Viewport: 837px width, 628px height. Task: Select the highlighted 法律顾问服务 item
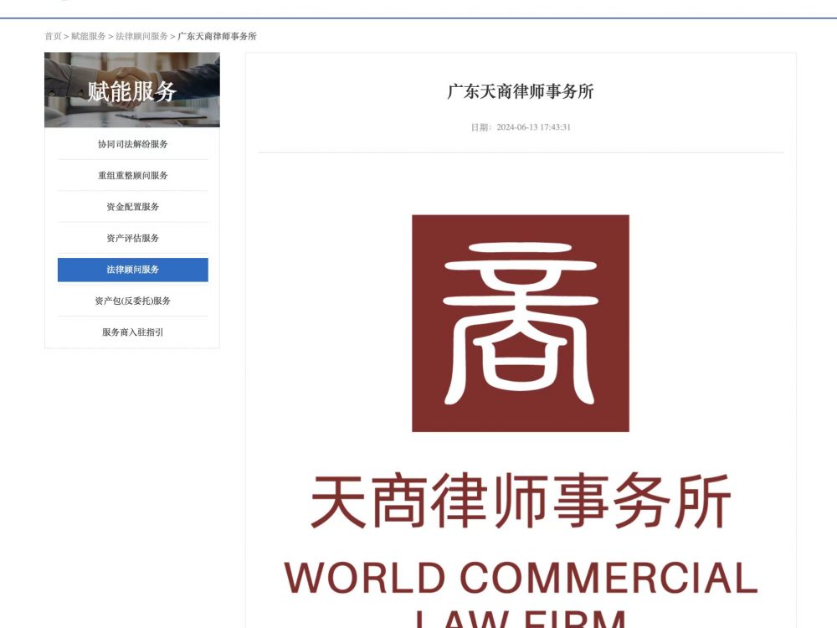coord(133,270)
